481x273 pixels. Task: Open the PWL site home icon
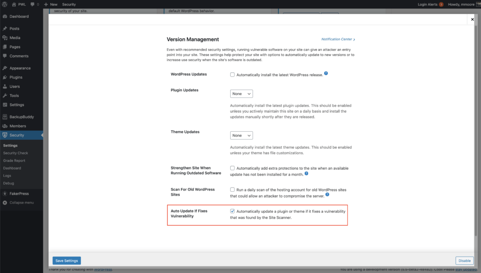click(x=14, y=4)
